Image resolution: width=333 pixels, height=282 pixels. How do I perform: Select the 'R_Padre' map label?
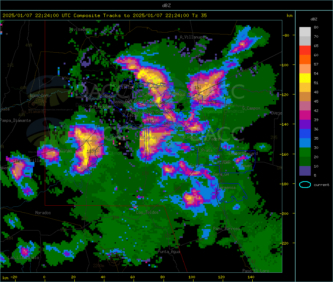coord(212,139)
